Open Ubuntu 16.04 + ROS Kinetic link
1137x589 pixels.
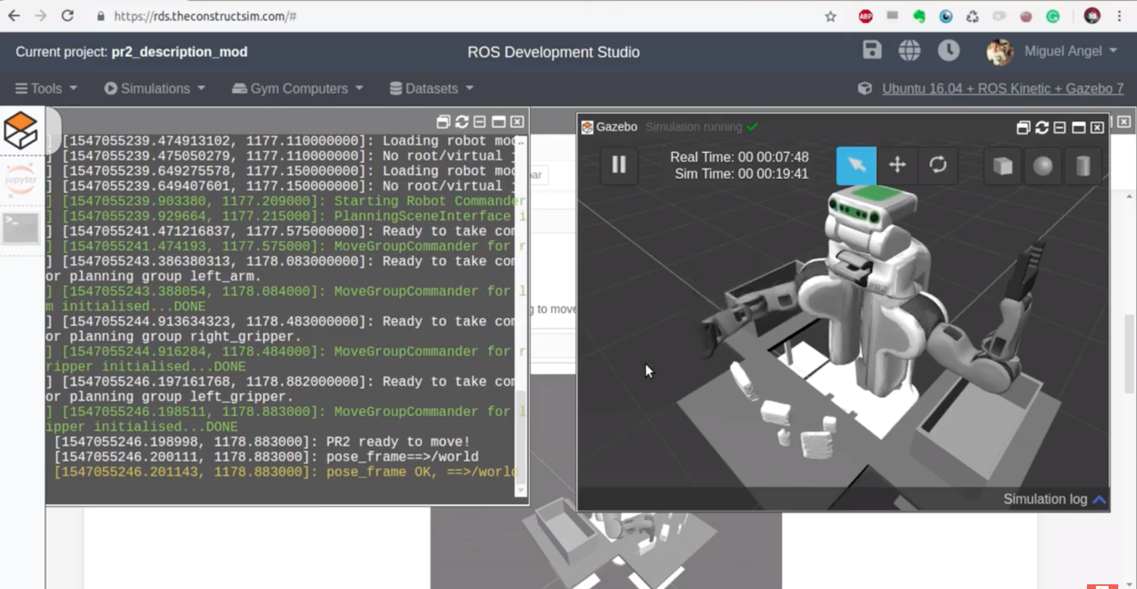click(1002, 89)
